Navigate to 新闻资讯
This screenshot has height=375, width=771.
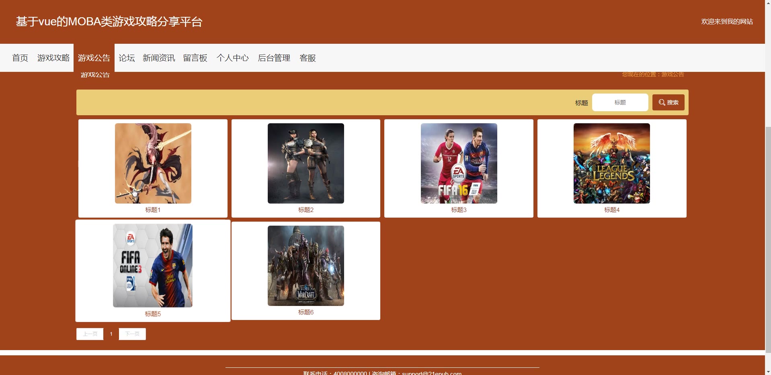pyautogui.click(x=159, y=58)
